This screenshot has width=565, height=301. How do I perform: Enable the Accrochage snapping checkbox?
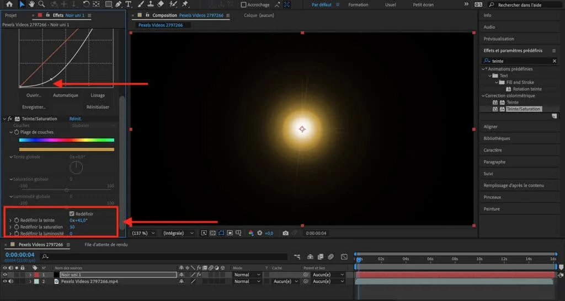(243, 4)
